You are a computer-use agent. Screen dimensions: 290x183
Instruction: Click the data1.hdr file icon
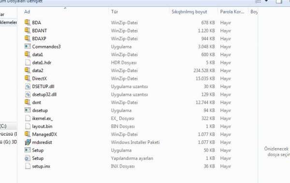pyautogui.click(x=28, y=62)
